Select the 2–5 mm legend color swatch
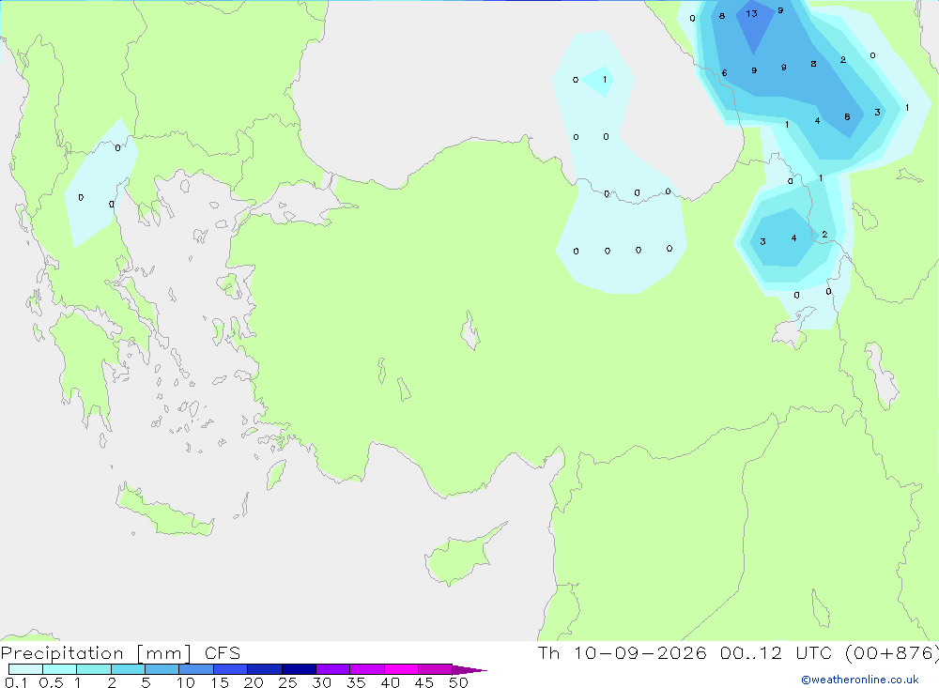 tap(128, 669)
